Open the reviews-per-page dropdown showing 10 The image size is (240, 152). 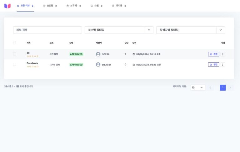pos(198,88)
